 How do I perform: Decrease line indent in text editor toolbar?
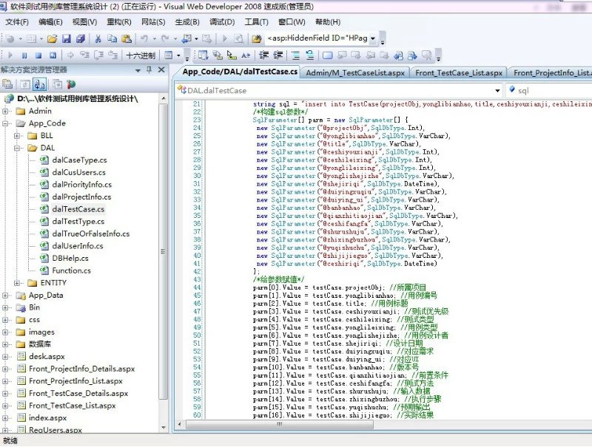(263, 55)
